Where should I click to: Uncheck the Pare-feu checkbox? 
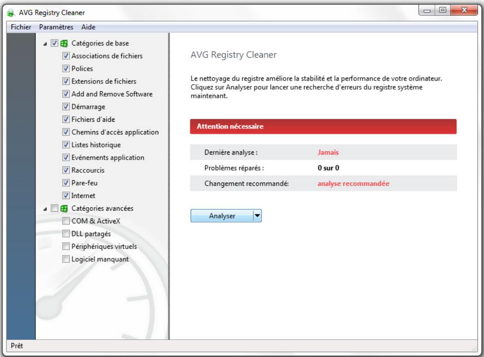(66, 183)
